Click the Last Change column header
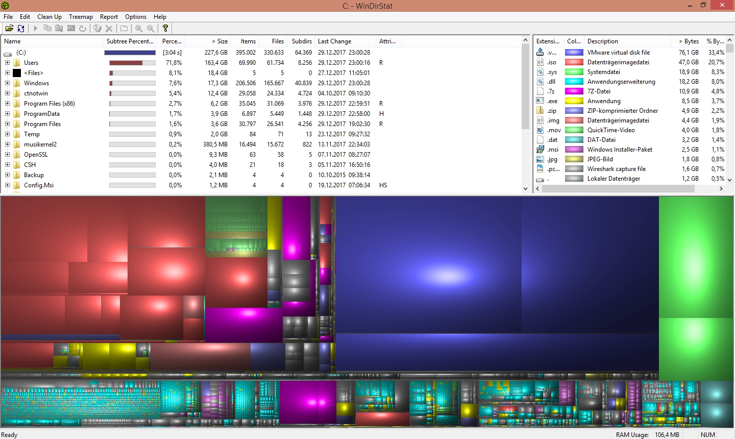 click(x=334, y=41)
